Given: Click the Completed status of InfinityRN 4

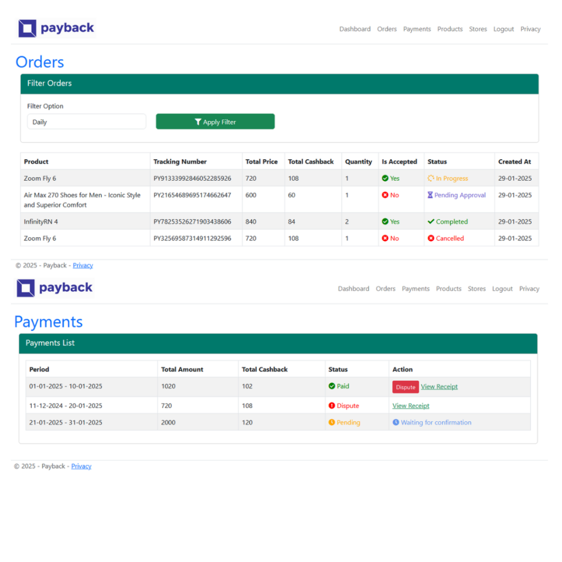Looking at the screenshot, I should click(x=451, y=222).
